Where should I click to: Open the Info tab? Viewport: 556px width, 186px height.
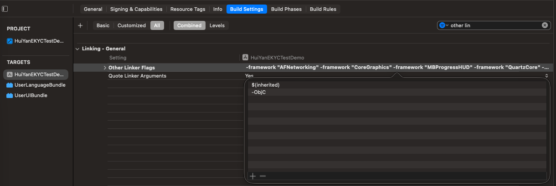tap(218, 9)
